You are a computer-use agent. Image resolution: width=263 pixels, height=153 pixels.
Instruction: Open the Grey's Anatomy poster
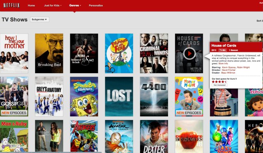(49, 97)
